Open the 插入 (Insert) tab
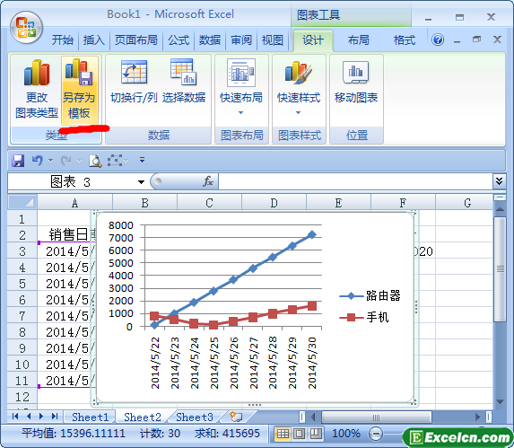The image size is (514, 448). click(94, 40)
